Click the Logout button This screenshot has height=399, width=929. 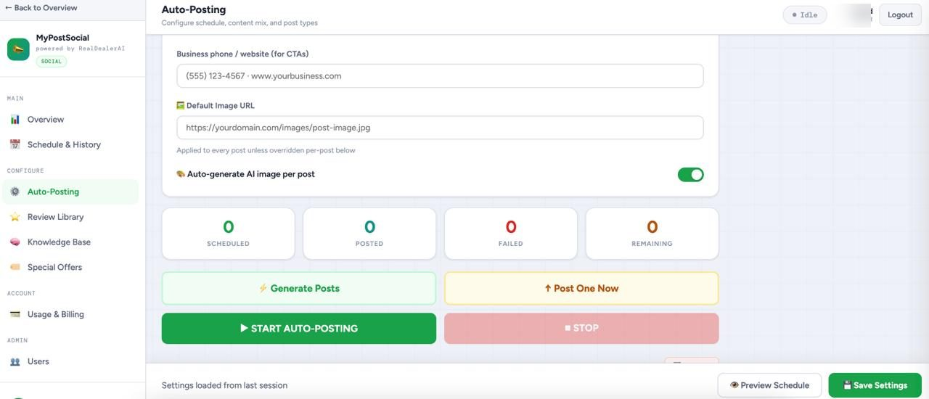point(900,15)
